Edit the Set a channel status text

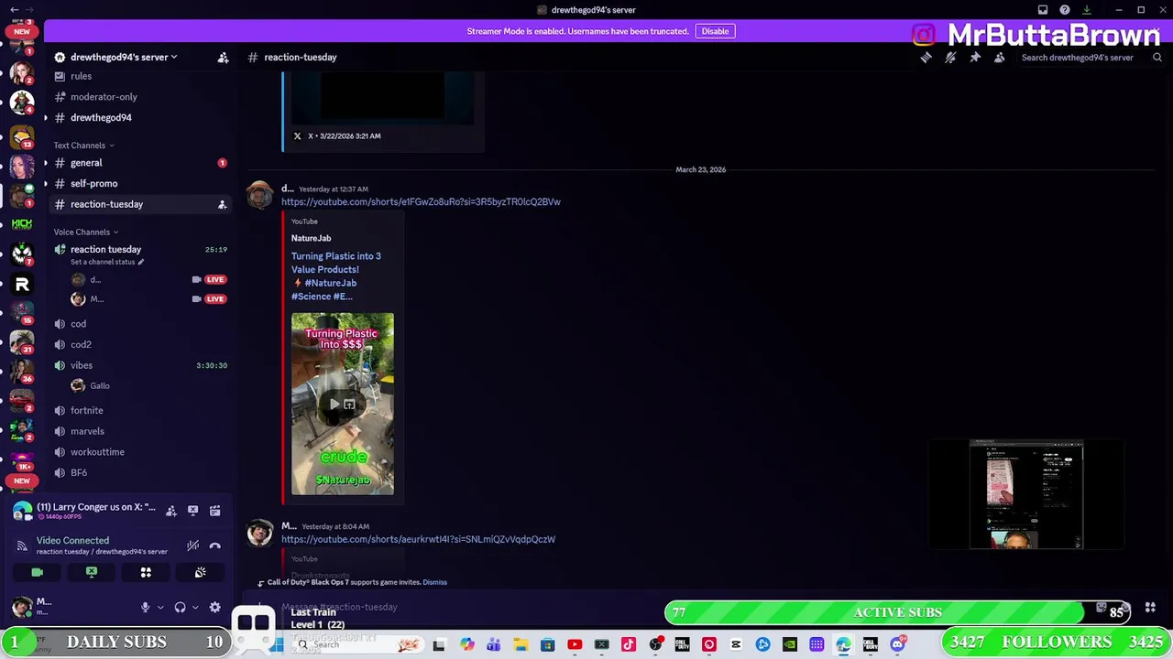(x=107, y=262)
